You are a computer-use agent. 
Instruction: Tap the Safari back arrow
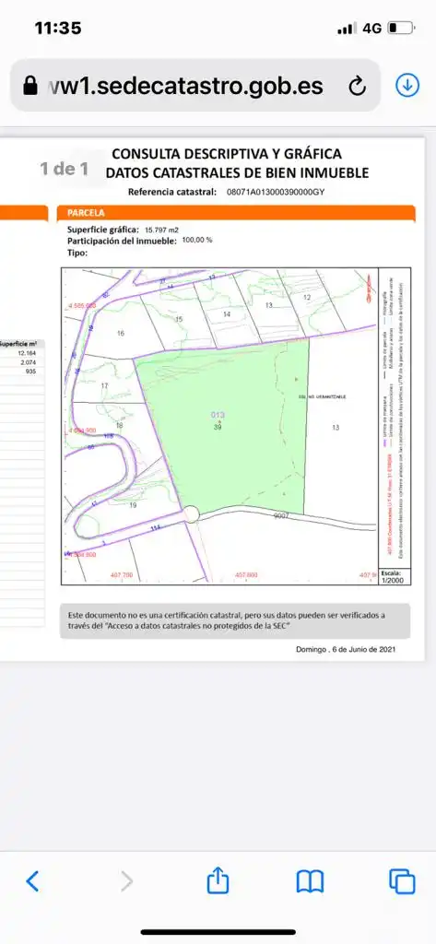point(32,881)
